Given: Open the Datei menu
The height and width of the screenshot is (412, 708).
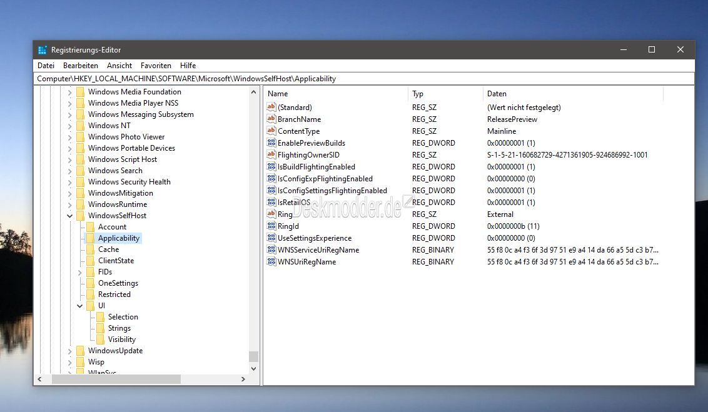Looking at the screenshot, I should pyautogui.click(x=46, y=66).
